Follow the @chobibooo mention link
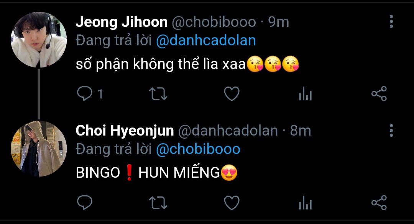The image size is (414, 224). point(198,149)
